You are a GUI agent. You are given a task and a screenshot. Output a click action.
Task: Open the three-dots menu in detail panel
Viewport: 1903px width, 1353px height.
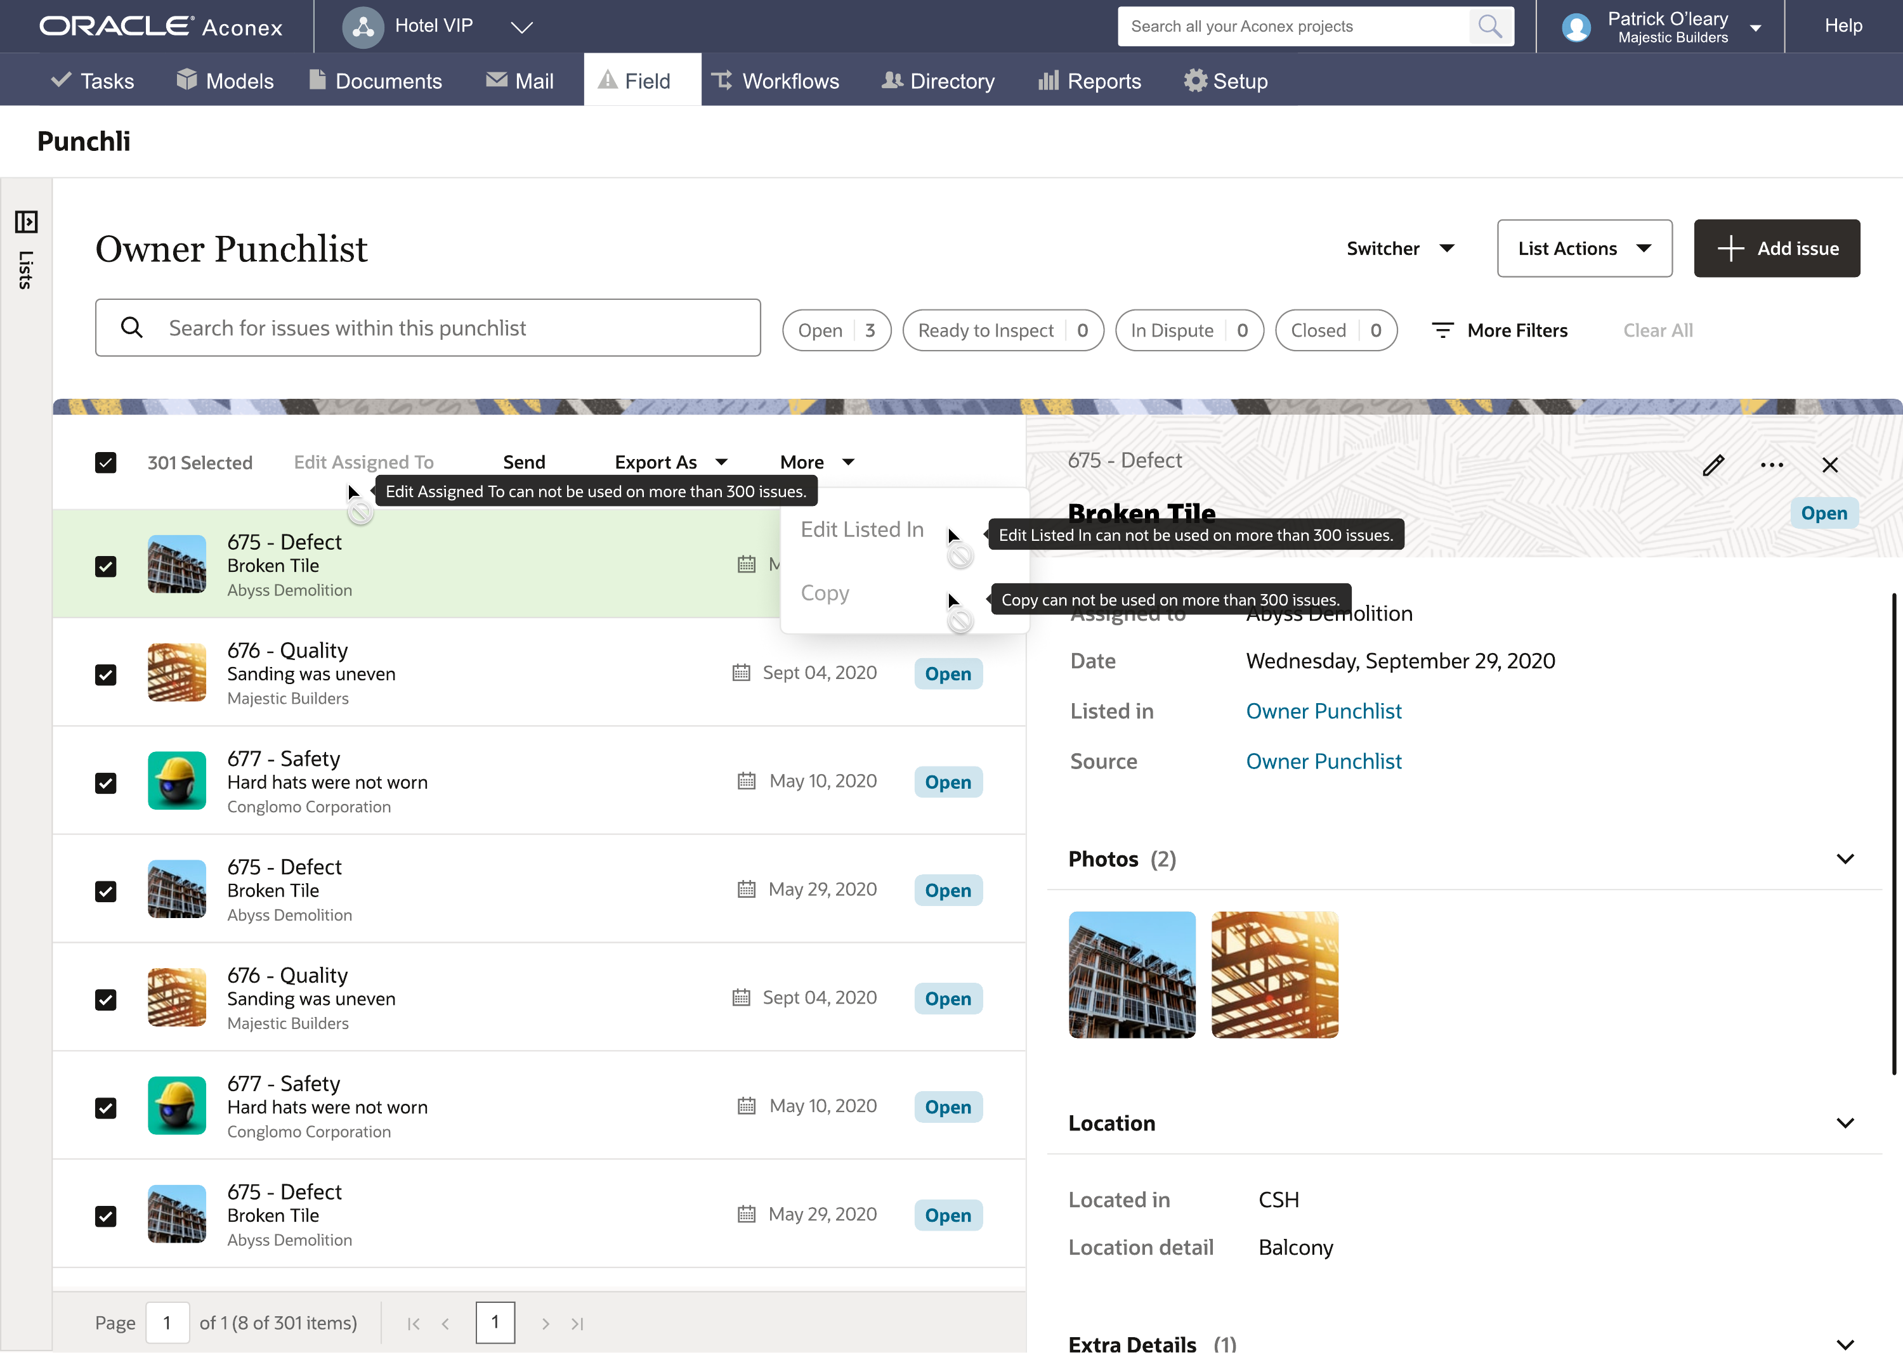(x=1771, y=465)
